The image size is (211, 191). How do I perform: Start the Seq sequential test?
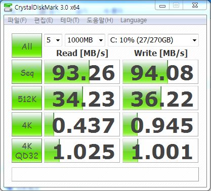27,72
